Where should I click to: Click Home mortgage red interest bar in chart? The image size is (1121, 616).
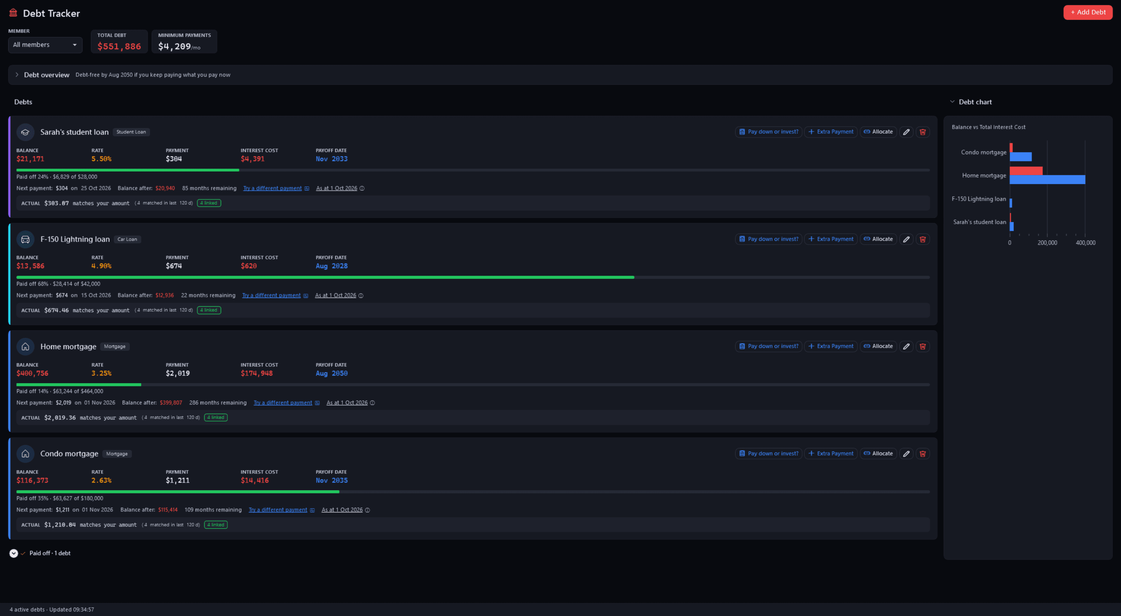coord(1026,171)
